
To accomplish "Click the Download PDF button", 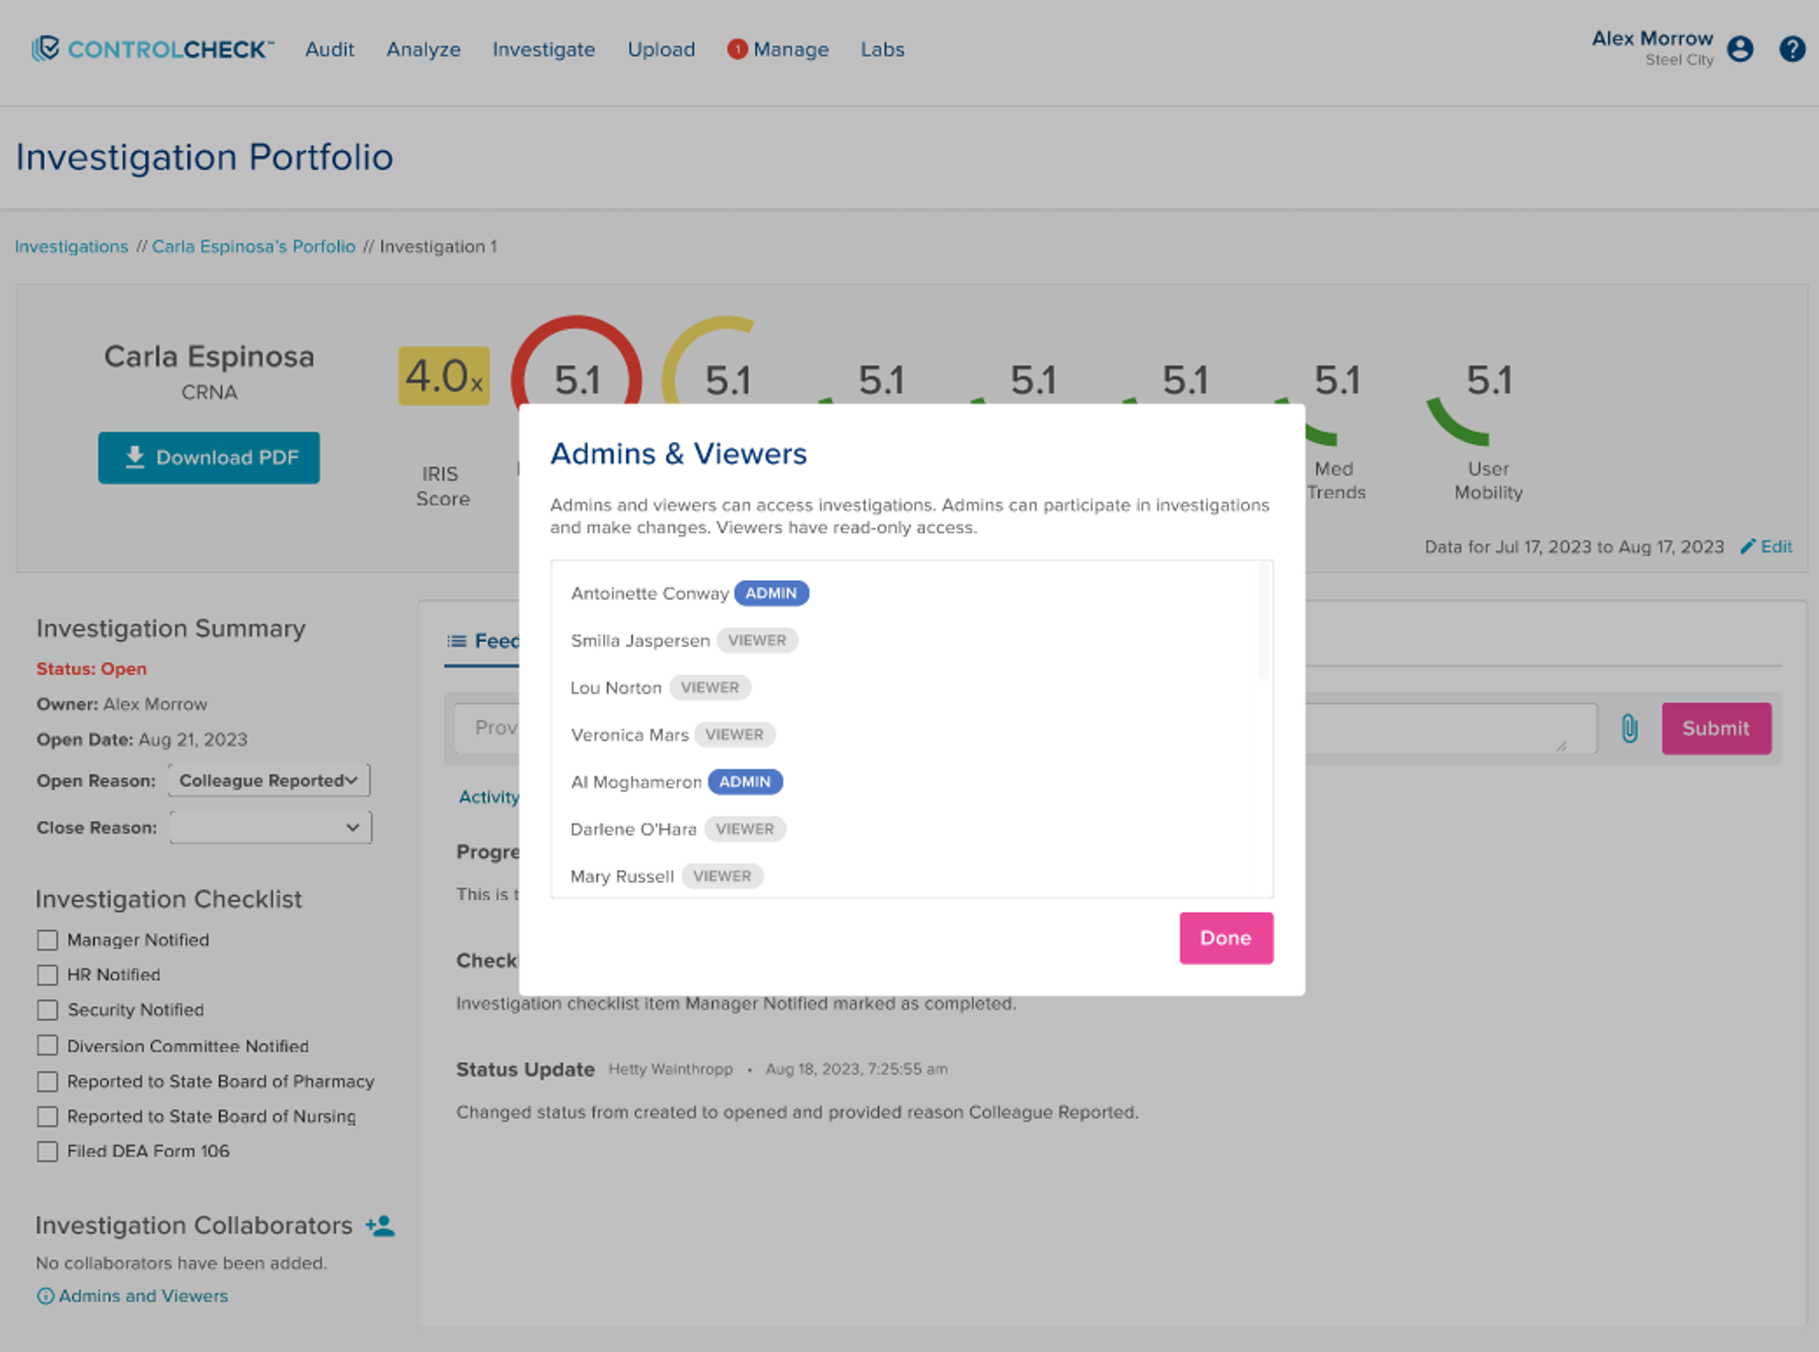I will [x=209, y=457].
